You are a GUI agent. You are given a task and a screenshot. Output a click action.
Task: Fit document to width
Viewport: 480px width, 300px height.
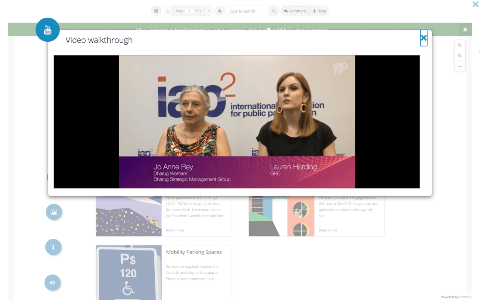pyautogui.click(x=460, y=66)
